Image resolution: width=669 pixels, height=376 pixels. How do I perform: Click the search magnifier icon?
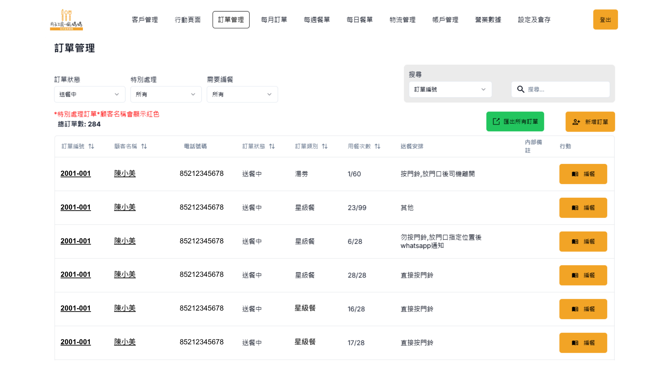click(521, 89)
